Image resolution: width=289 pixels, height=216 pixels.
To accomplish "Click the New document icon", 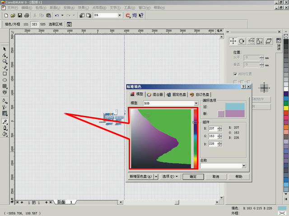I will click(x=6, y=15).
